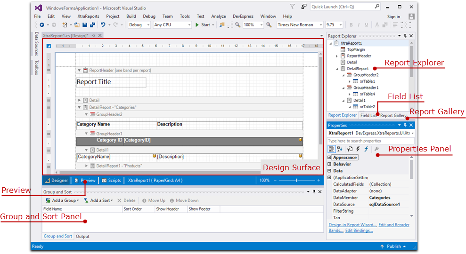This screenshot has height=254, width=466.
Task: Click the zoom slider plus button
Action: coord(319,180)
